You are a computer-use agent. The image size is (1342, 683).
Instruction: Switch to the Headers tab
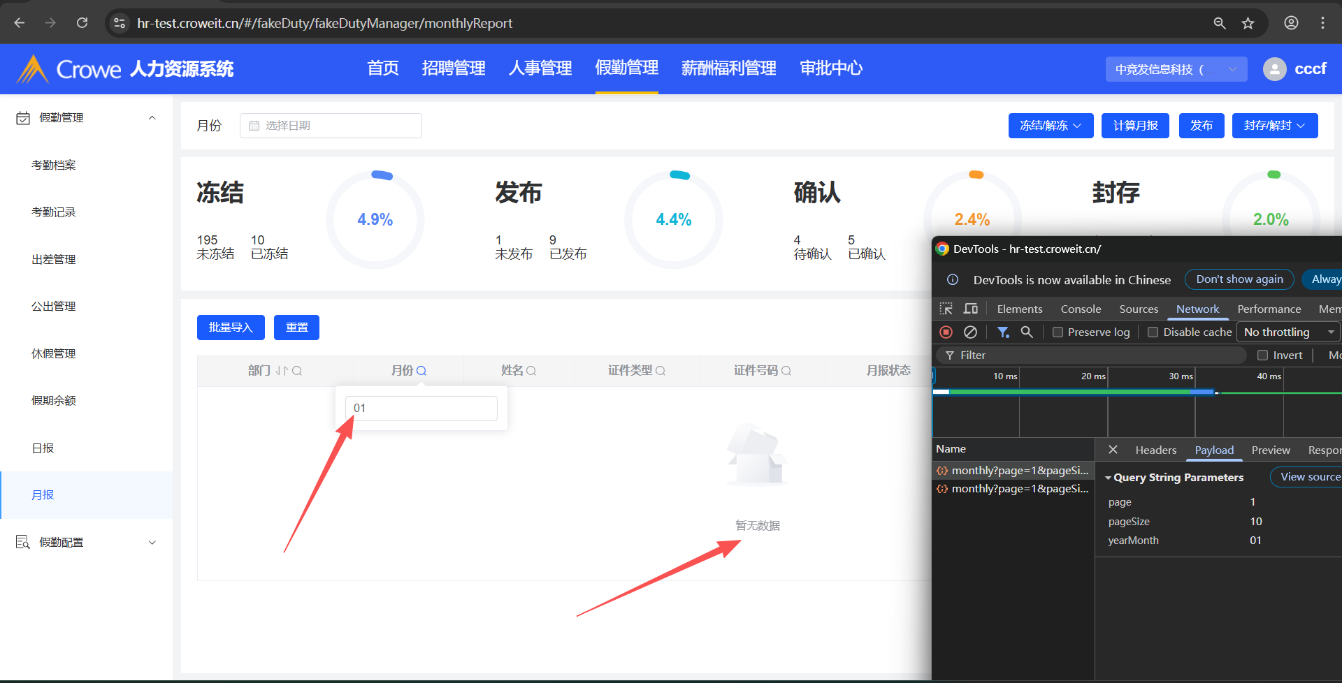click(1155, 450)
